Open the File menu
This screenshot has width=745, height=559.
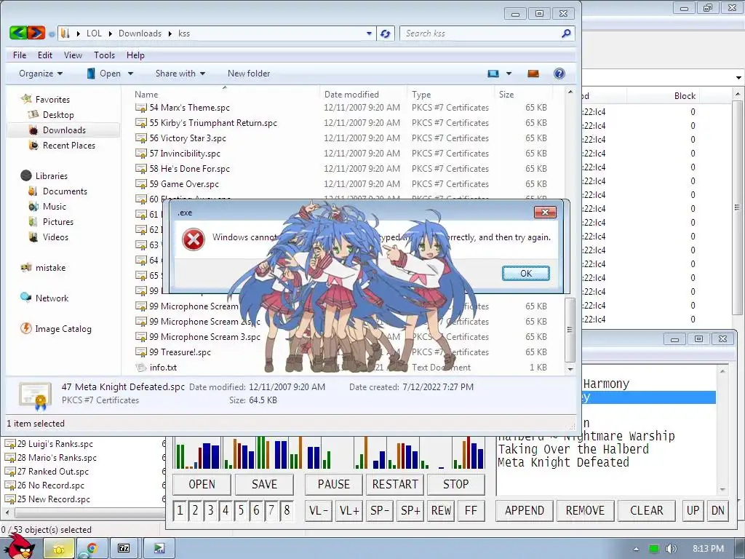point(20,55)
